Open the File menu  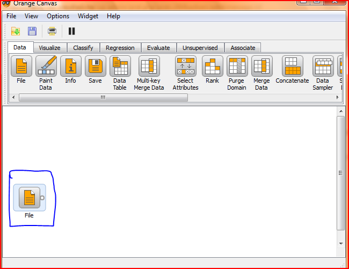tap(11, 16)
